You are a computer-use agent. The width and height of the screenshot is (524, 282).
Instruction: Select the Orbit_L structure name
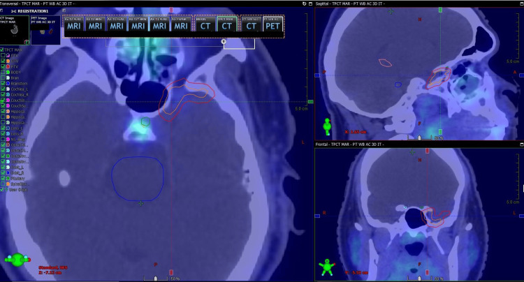pos(17,168)
